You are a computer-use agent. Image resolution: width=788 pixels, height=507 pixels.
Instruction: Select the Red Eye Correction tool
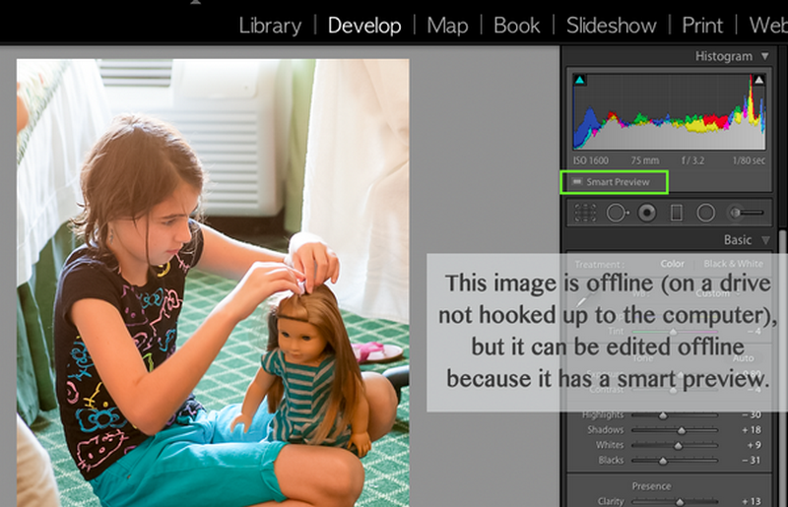click(x=647, y=213)
